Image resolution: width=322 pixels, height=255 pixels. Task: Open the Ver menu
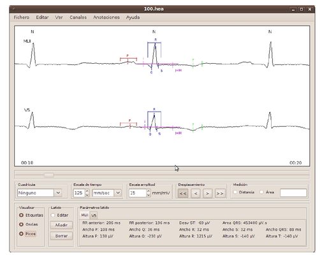[59, 17]
